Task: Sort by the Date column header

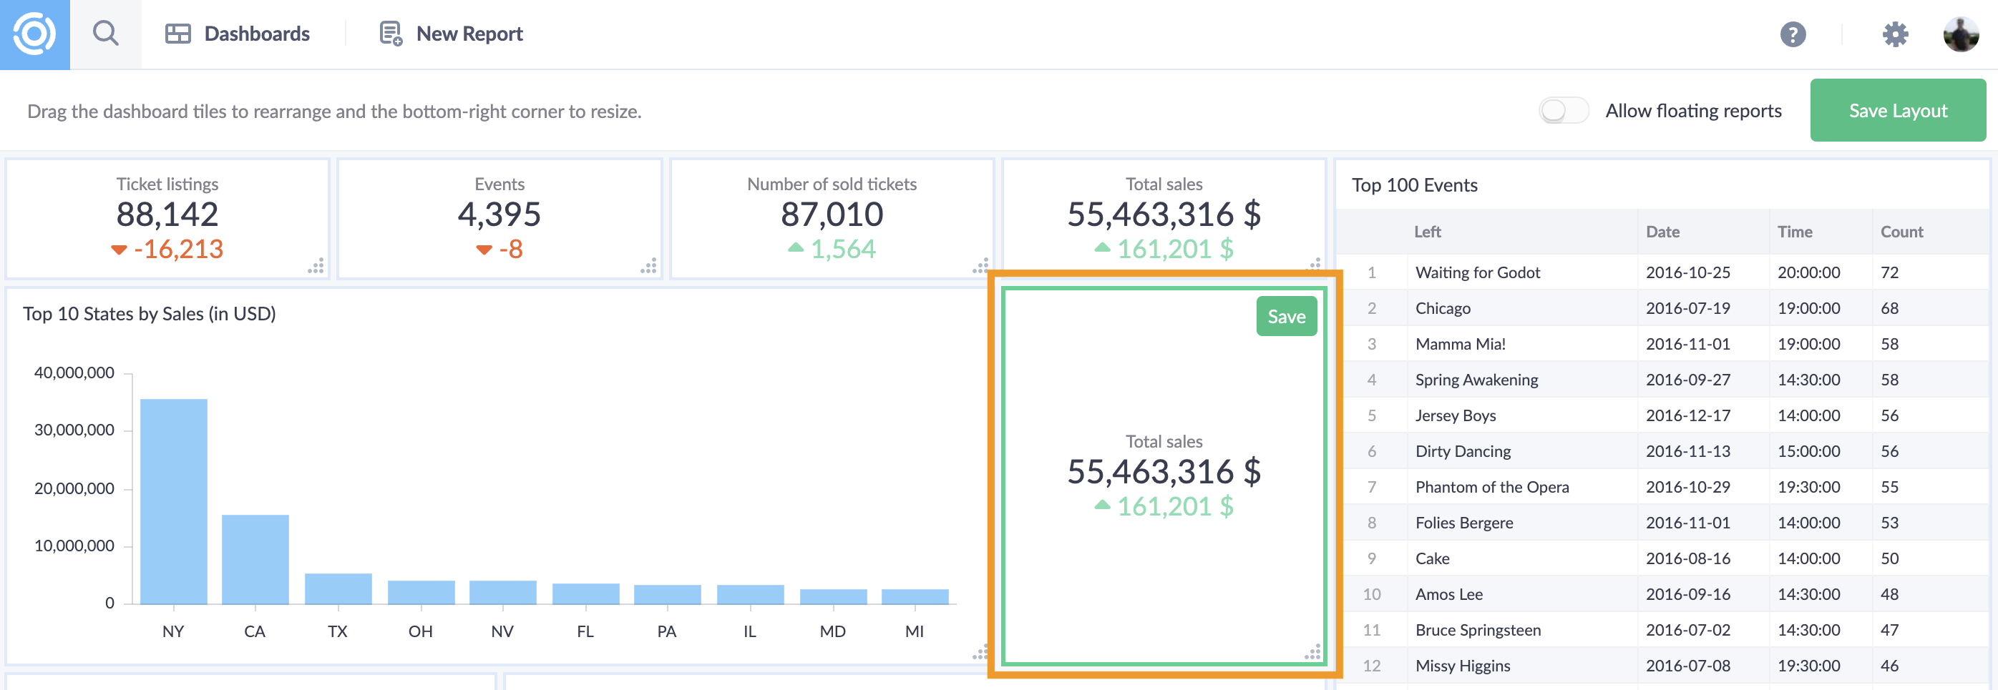Action: pyautogui.click(x=1662, y=232)
